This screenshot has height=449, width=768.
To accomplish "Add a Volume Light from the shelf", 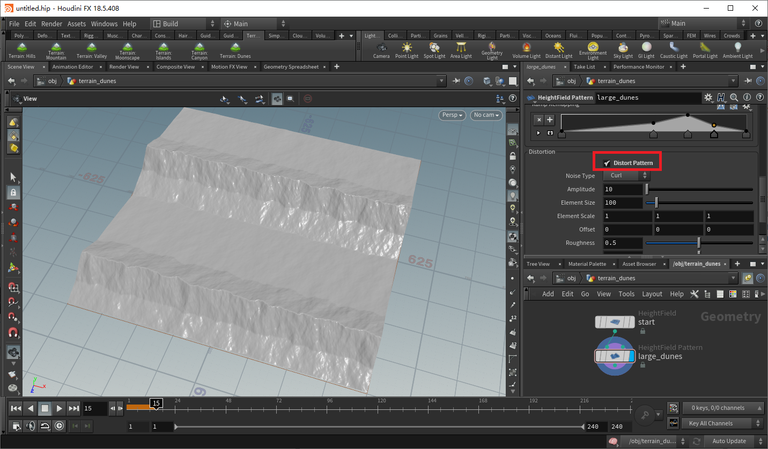I will tap(526, 51).
